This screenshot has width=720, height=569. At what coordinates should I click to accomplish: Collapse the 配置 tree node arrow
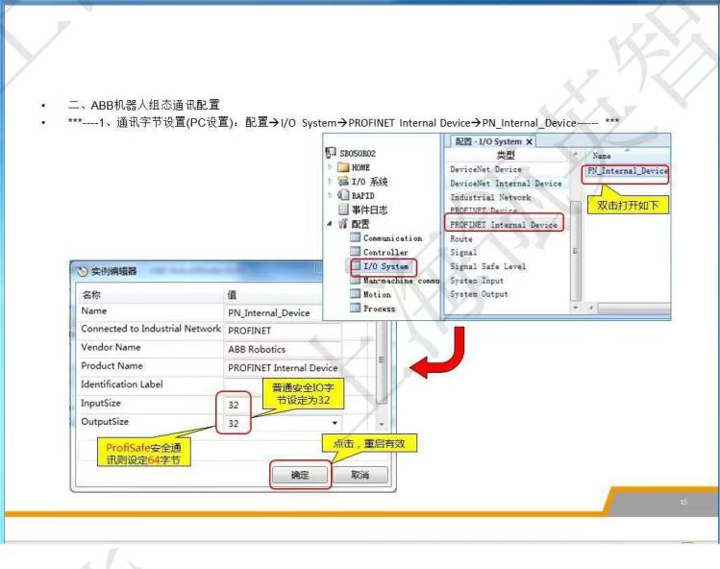(330, 224)
